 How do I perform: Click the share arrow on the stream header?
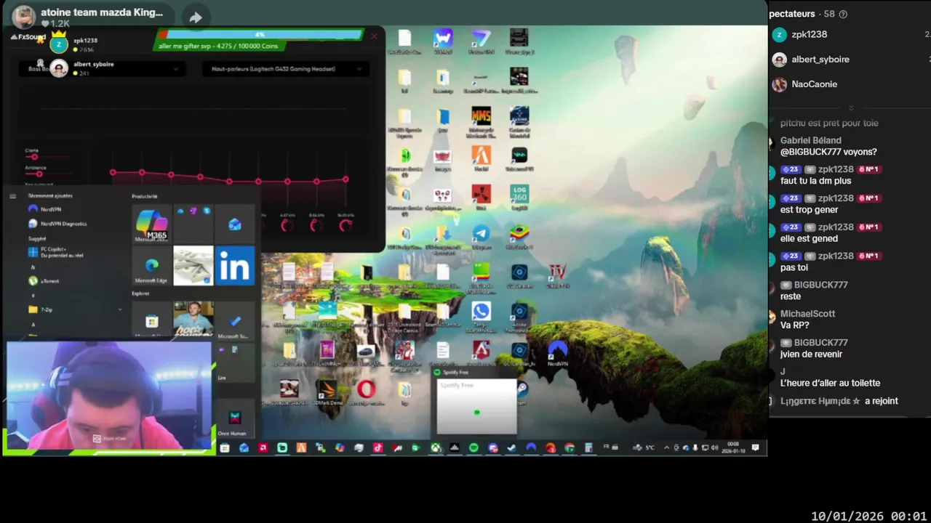tap(196, 17)
